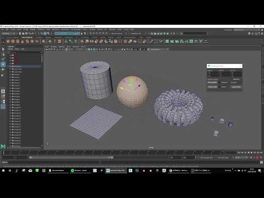The height and width of the screenshot is (198, 264).
Task: Click the Outliner vertical scrollbar
Action: (x=42, y=59)
